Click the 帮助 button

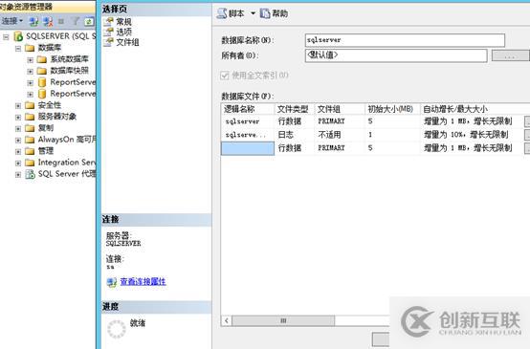(275, 13)
